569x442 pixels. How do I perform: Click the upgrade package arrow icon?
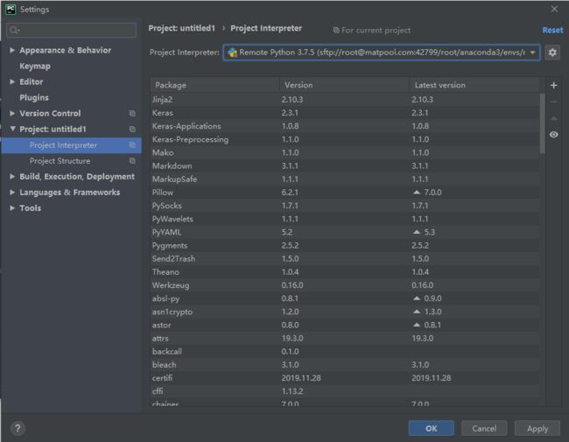[x=553, y=118]
